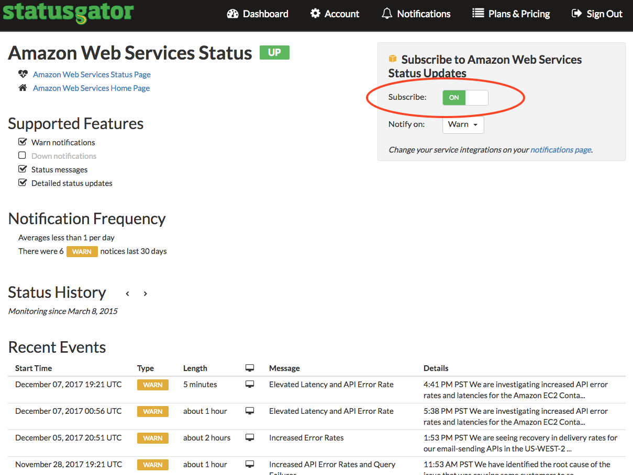Click the Message column header

pyautogui.click(x=284, y=368)
